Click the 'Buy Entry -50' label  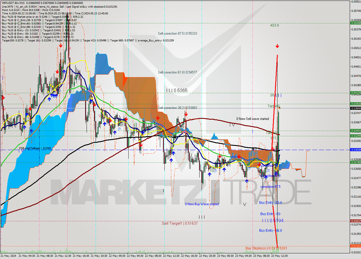click(270, 214)
